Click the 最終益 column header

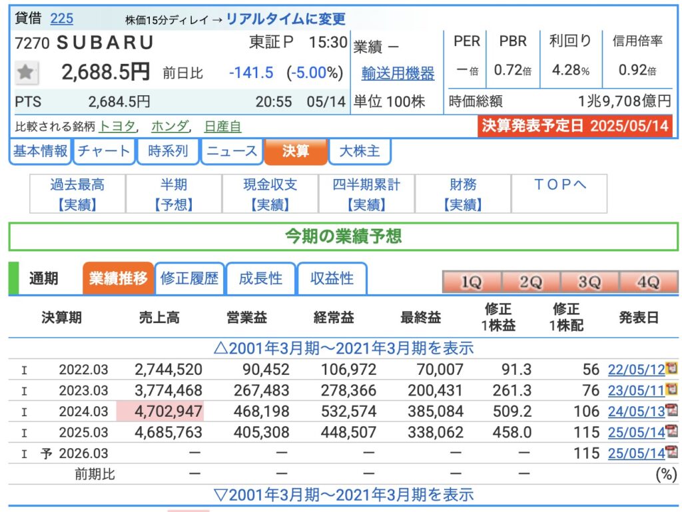coord(421,318)
